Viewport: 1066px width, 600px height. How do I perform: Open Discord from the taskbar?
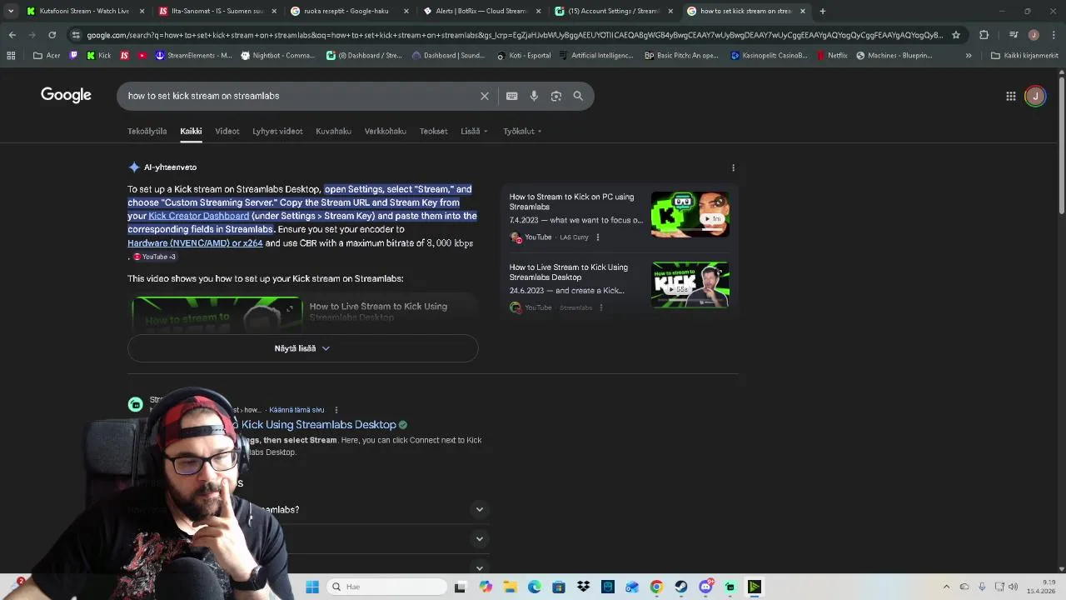point(705,587)
